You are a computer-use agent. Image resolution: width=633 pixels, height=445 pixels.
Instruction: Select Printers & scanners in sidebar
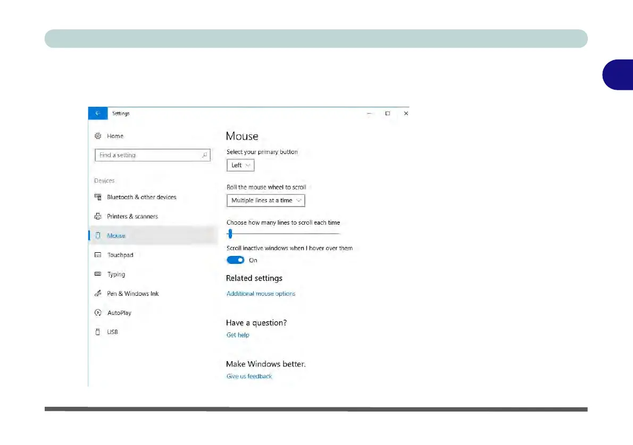(132, 217)
